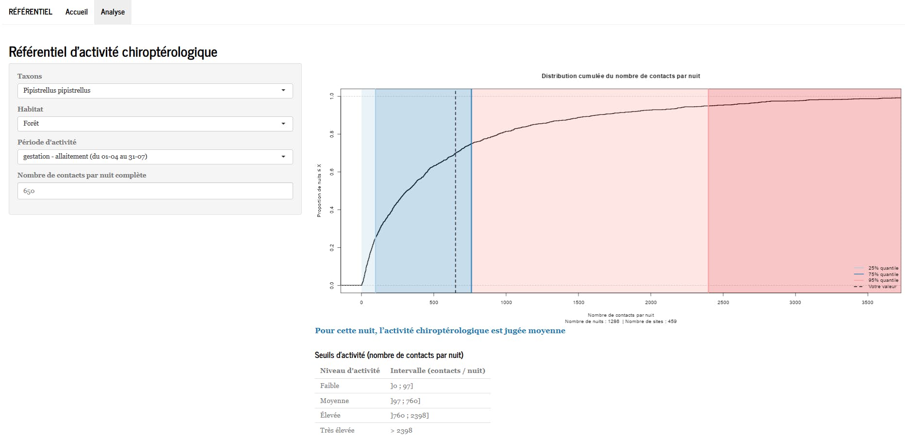The image size is (905, 437).
Task: Click the RÉFÉRENTIEL brand link
Action: click(x=31, y=12)
